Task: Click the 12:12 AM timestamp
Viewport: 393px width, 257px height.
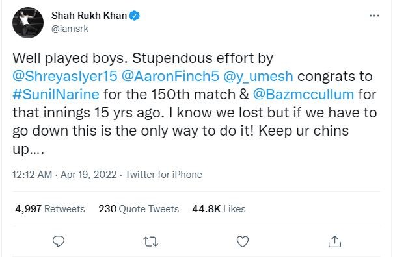Action: pyautogui.click(x=33, y=175)
